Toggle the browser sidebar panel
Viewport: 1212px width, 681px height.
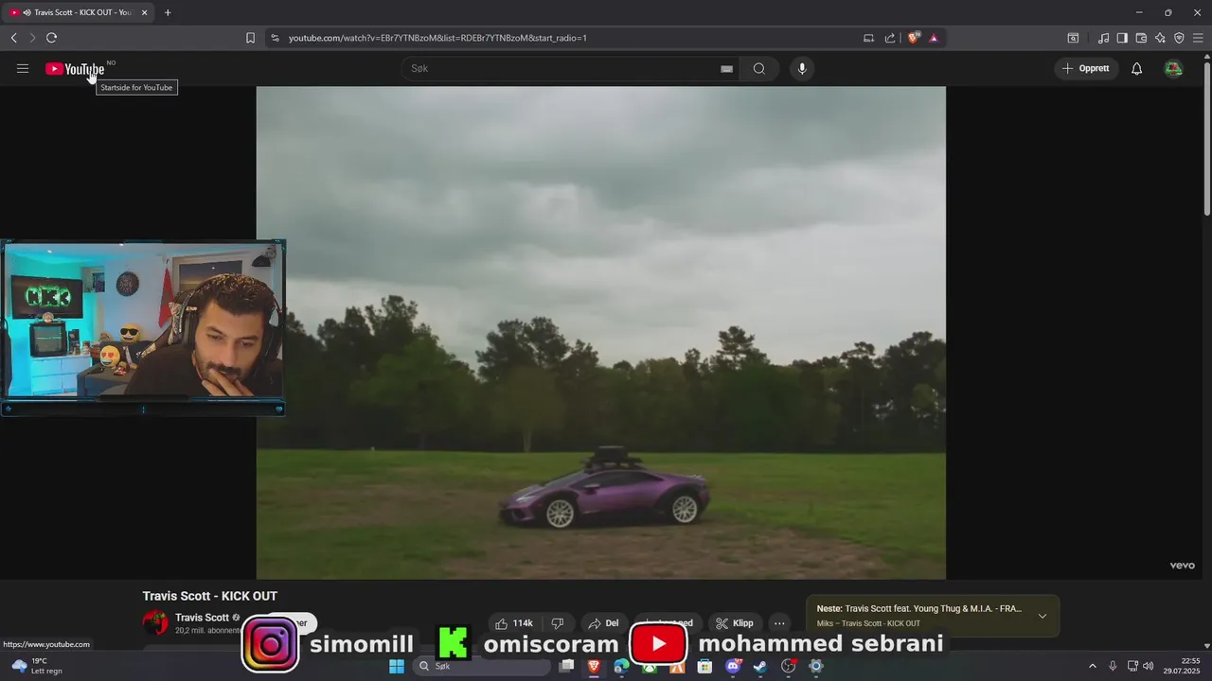(x=1122, y=38)
